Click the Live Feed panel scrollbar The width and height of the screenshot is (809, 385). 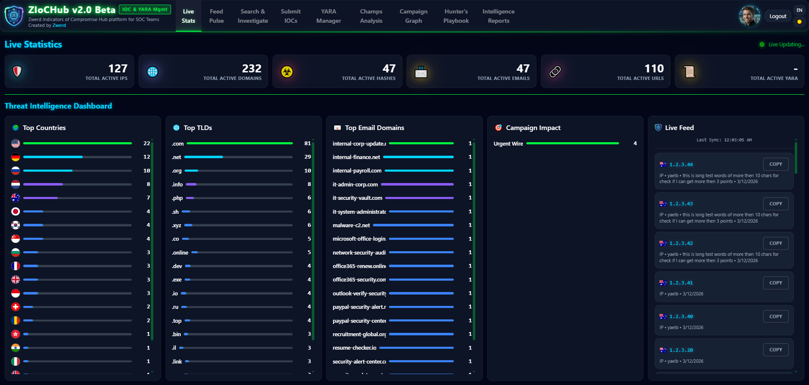[796, 158]
